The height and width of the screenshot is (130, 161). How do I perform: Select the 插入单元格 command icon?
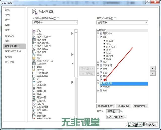(34, 43)
